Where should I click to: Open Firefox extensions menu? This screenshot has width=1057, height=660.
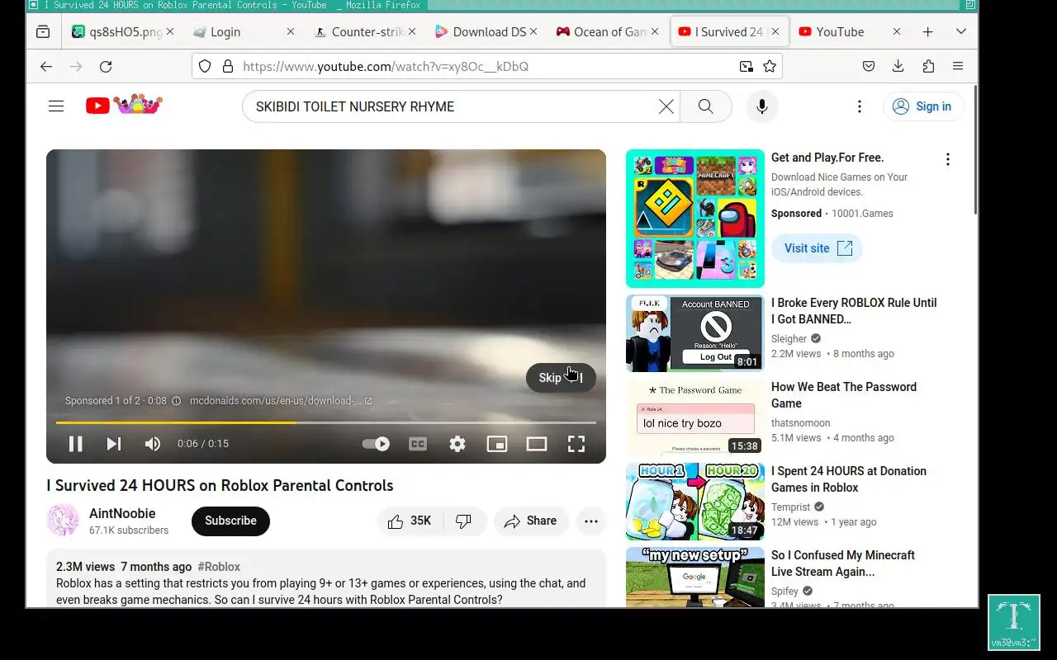pyautogui.click(x=928, y=66)
